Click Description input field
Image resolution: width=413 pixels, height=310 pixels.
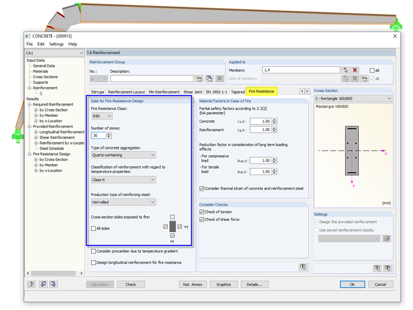(152, 78)
